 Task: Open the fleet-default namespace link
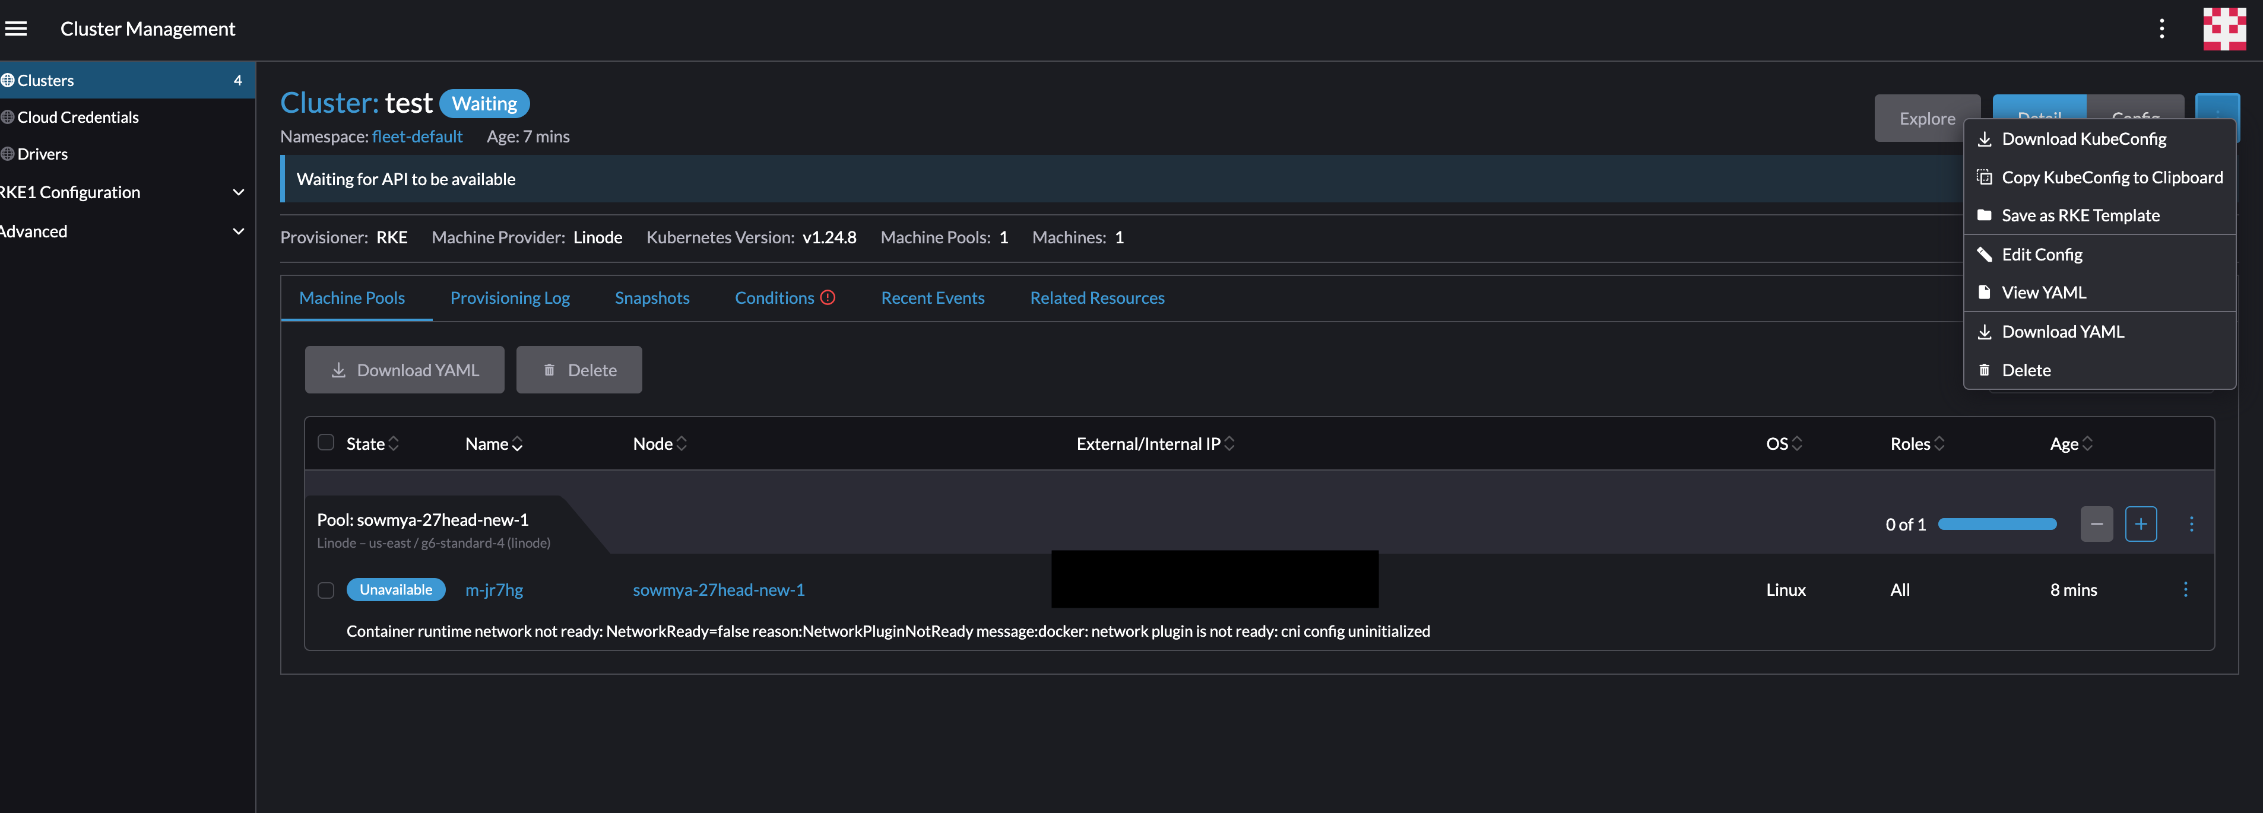coord(417,137)
